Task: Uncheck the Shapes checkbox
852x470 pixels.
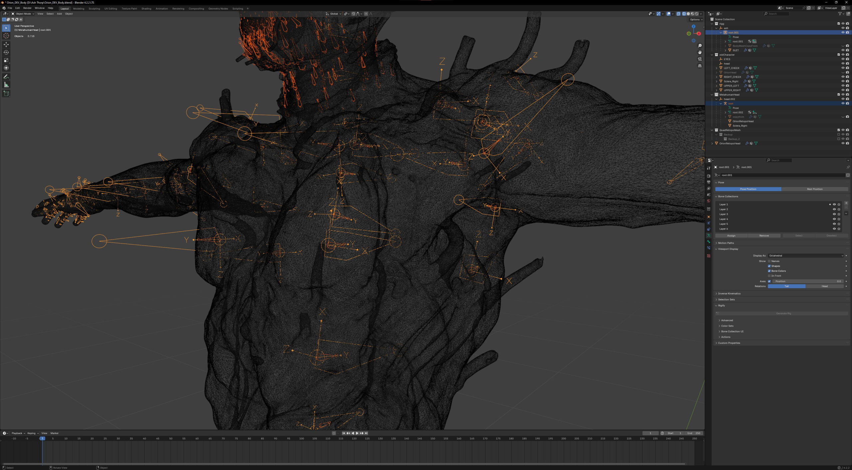Action: click(769, 266)
